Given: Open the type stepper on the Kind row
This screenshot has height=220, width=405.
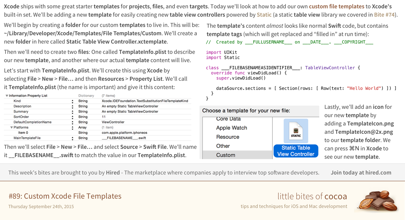Looking at the screenshot, I should [73, 101].
